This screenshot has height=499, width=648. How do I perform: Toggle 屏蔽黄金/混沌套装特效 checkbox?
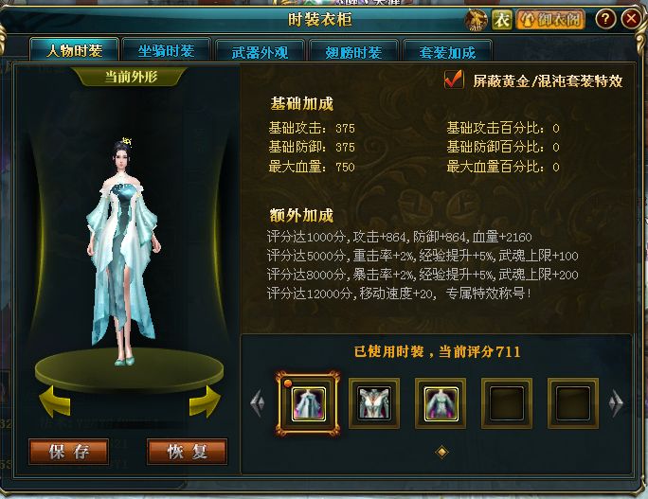pyautogui.click(x=454, y=80)
